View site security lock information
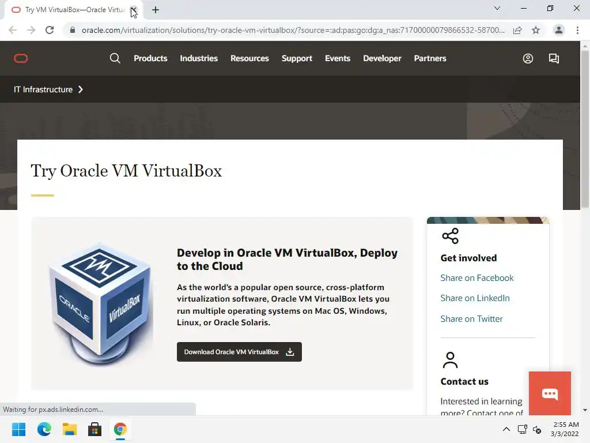This screenshot has width=590, height=443. tap(73, 30)
